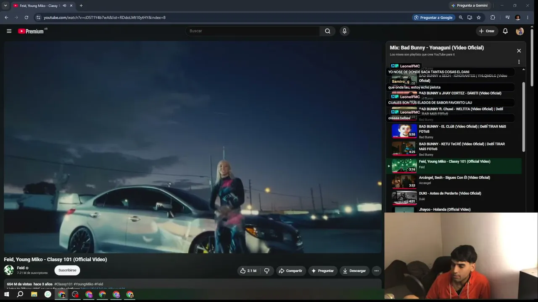The height and width of the screenshot is (302, 538).
Task: Play DUKI - Antes de Perderte thumbnail
Action: click(x=404, y=198)
